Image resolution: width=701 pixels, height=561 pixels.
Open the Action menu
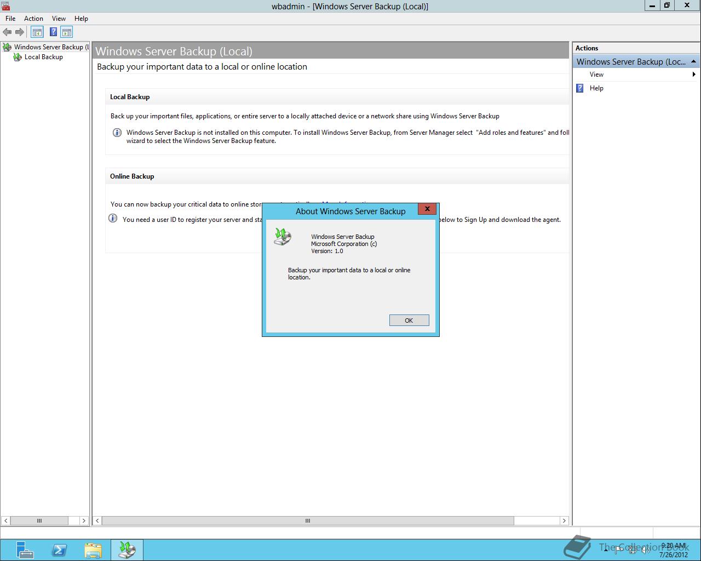tap(33, 19)
